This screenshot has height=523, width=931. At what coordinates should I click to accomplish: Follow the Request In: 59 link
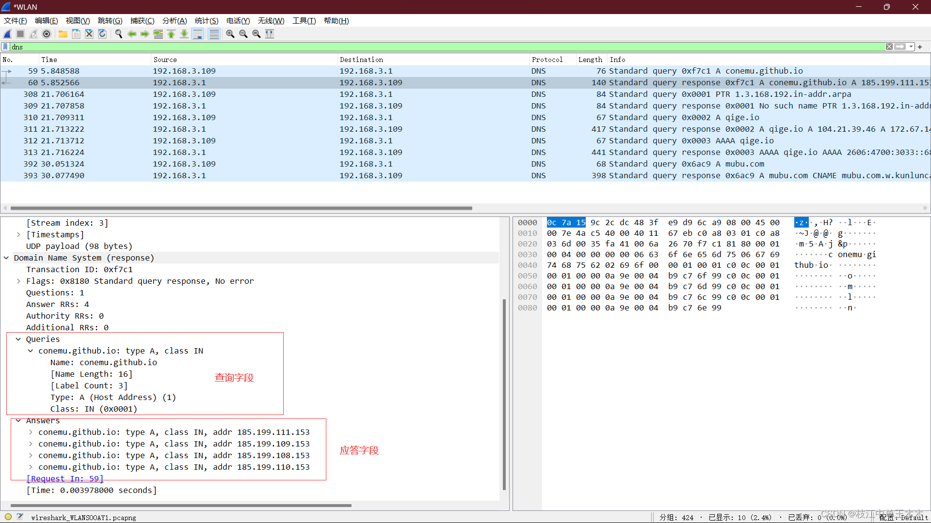click(x=64, y=479)
